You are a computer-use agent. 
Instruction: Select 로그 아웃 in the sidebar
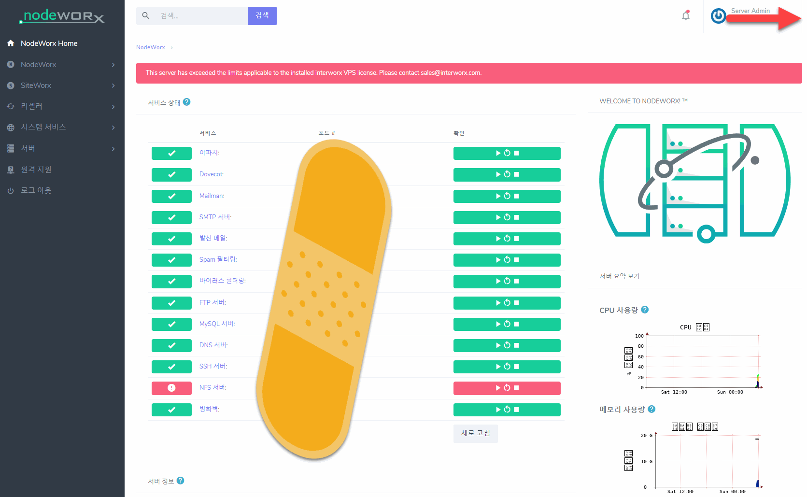pyautogui.click(x=36, y=190)
